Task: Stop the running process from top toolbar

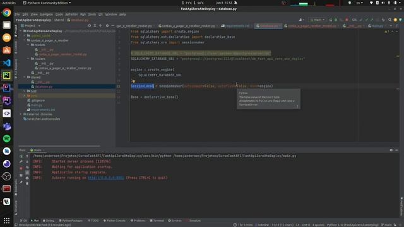Action: tap(347, 20)
